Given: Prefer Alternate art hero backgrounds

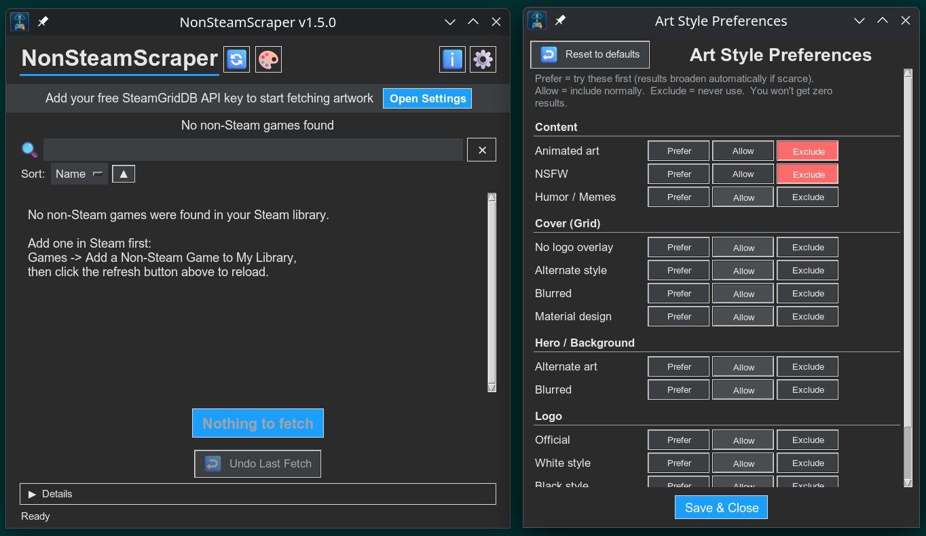Looking at the screenshot, I should (x=679, y=366).
